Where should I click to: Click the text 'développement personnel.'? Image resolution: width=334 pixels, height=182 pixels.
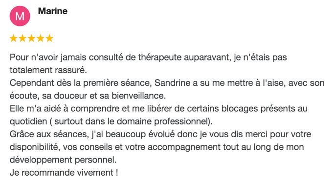[63, 160]
